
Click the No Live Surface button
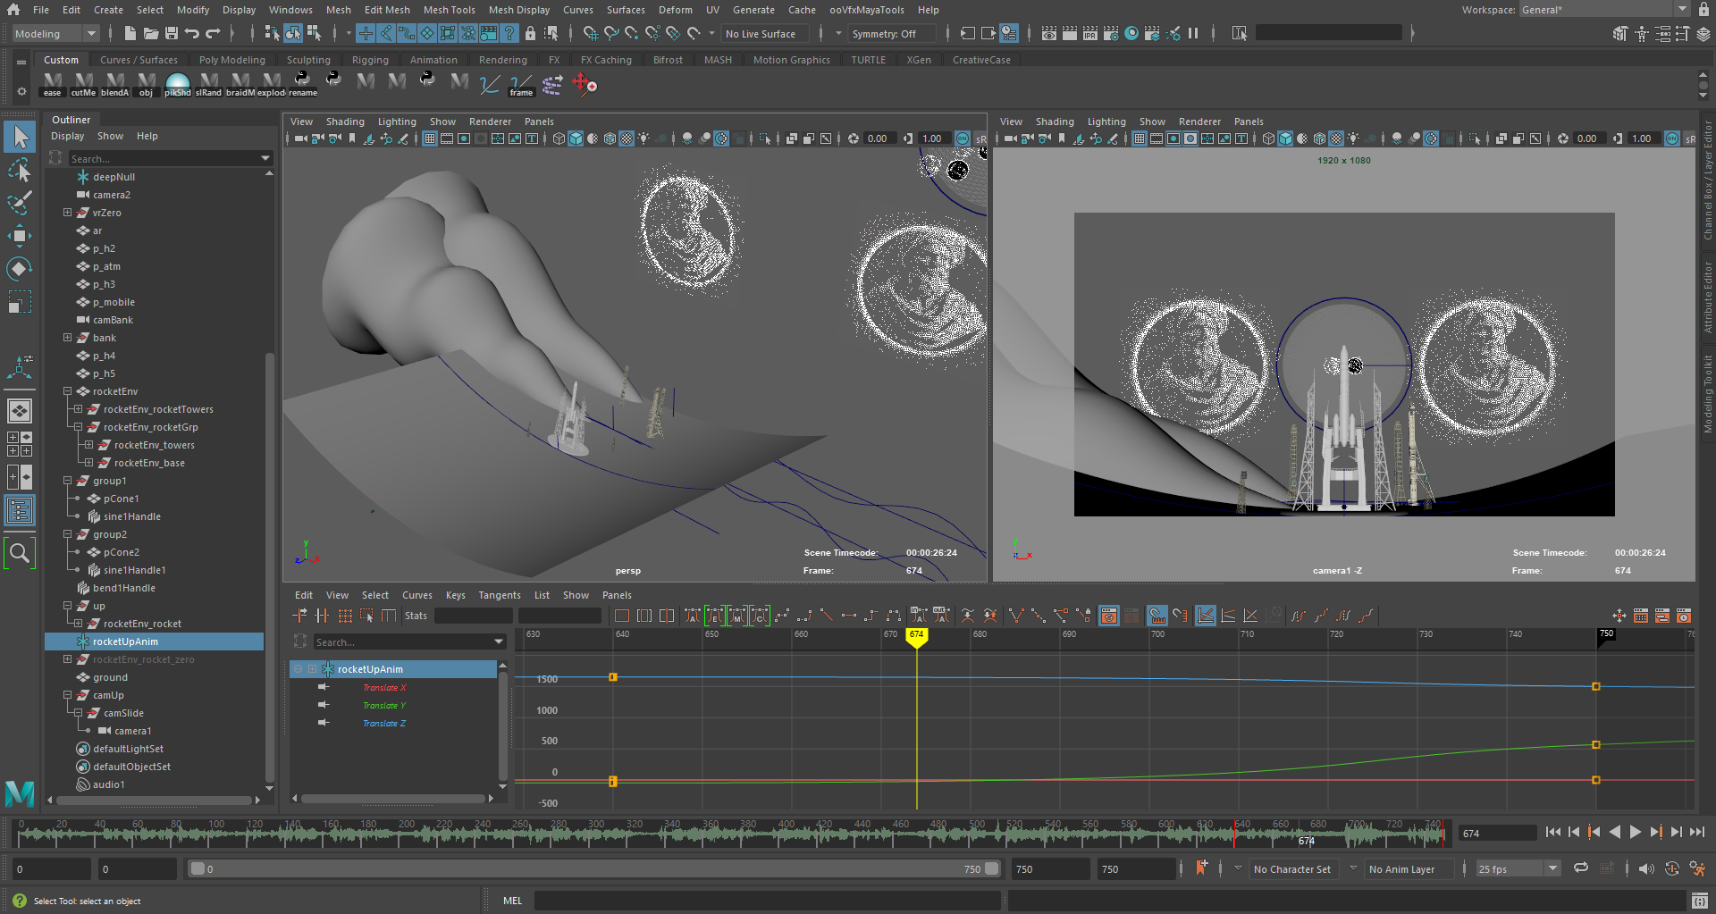click(x=761, y=34)
